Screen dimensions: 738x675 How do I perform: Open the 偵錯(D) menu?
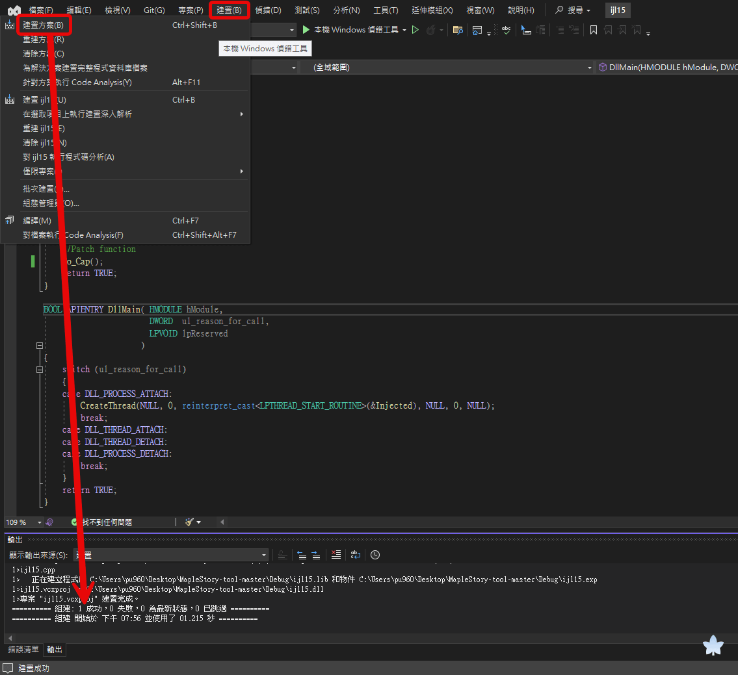pos(268,10)
